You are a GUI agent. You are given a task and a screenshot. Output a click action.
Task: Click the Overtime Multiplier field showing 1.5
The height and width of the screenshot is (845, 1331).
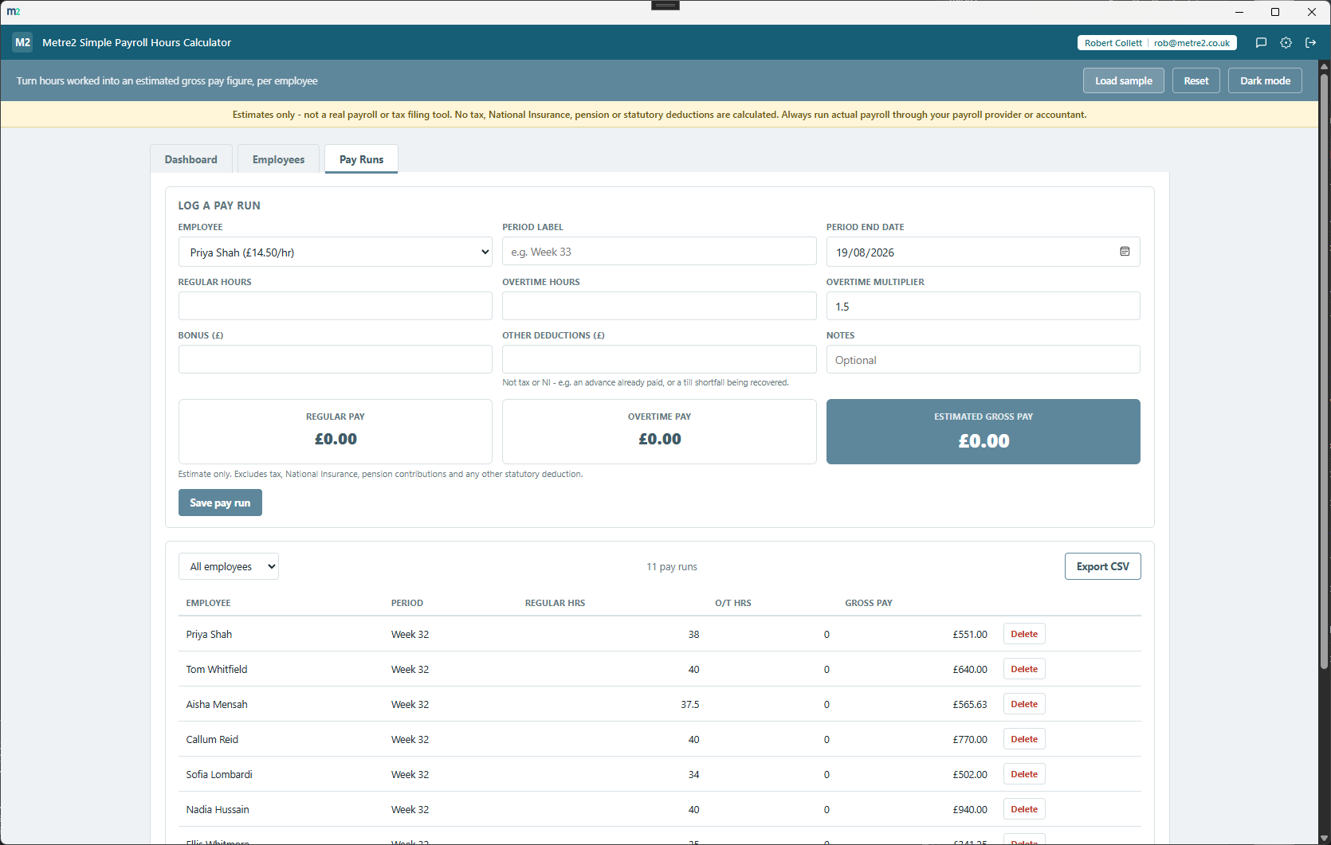pyautogui.click(x=983, y=306)
